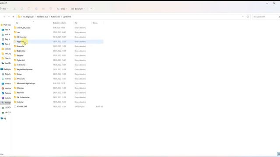
Task: Open Hızlı erişim in the sidebar
Action: click(x=6, y=25)
